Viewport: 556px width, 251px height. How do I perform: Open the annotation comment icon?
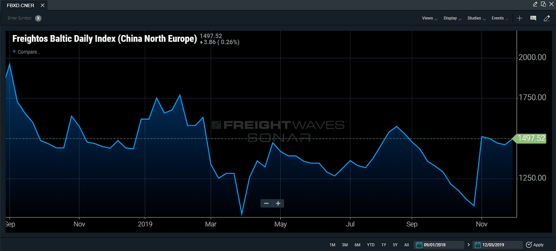(533, 18)
